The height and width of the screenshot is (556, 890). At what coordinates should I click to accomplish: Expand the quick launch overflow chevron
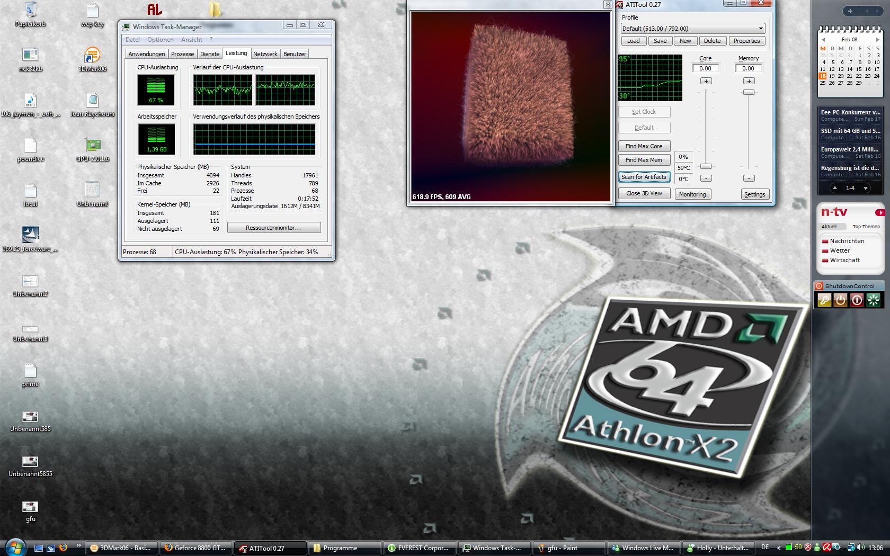point(79,546)
